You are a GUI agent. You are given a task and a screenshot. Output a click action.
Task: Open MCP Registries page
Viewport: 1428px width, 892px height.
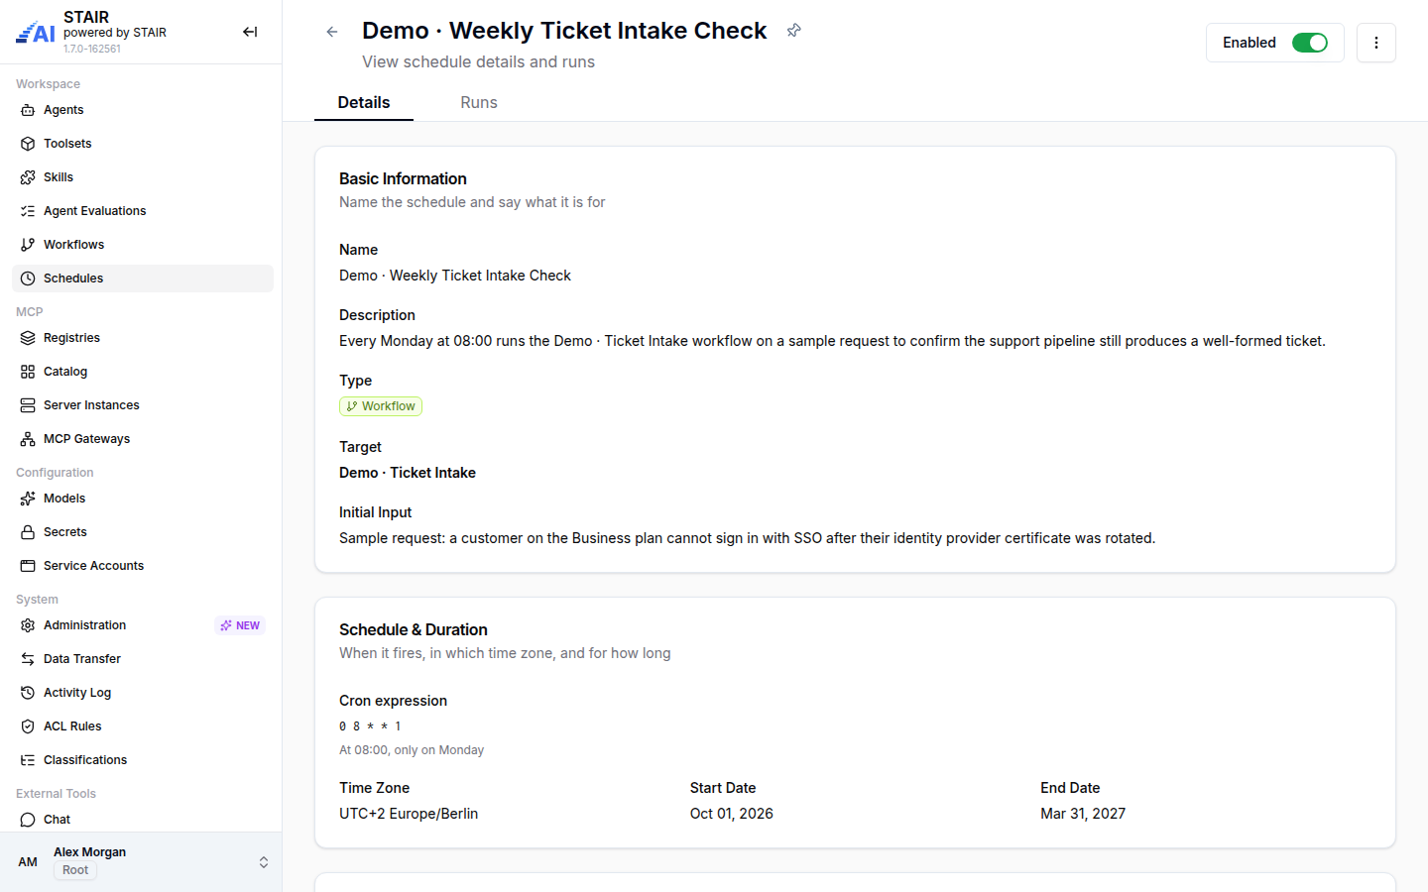(x=143, y=338)
